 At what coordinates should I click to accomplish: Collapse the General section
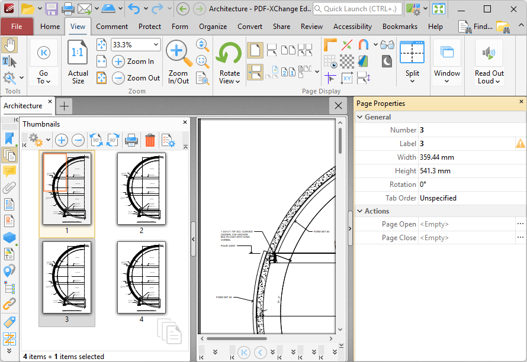click(360, 117)
